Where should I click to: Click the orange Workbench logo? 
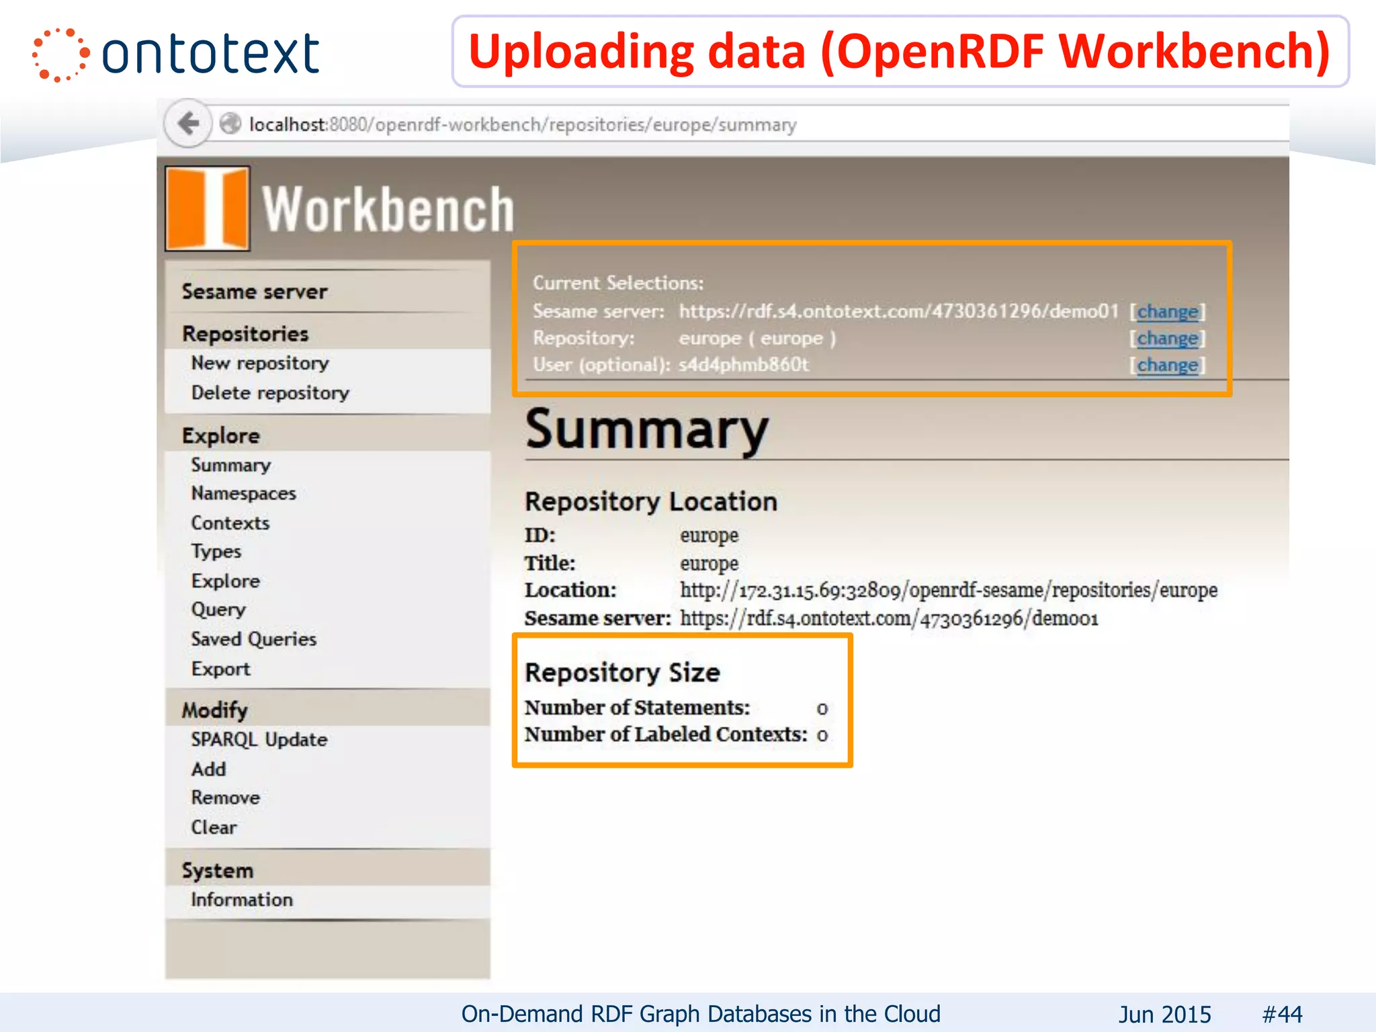point(208,208)
